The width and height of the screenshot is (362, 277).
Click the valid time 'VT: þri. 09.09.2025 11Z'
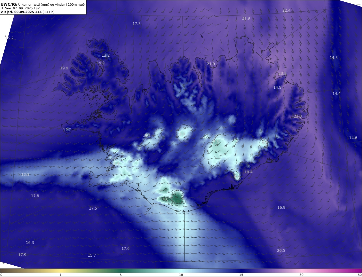pos(21,12)
